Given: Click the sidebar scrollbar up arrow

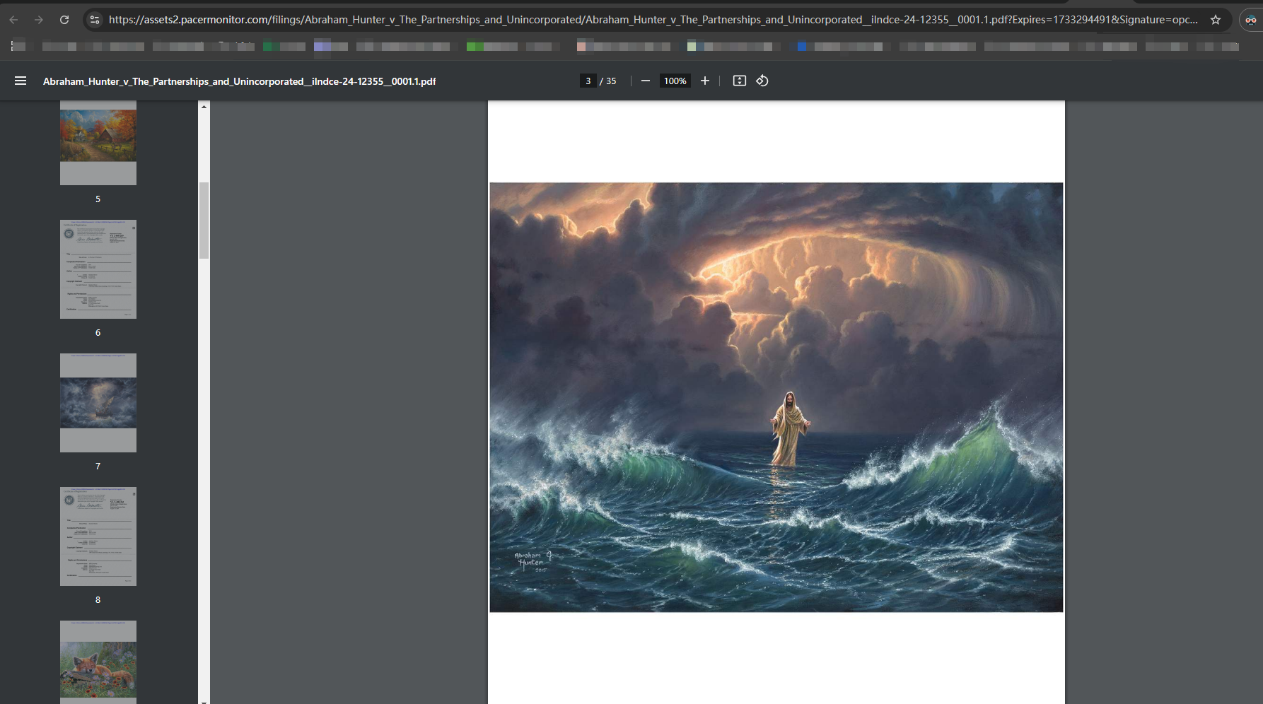Looking at the screenshot, I should point(204,107).
